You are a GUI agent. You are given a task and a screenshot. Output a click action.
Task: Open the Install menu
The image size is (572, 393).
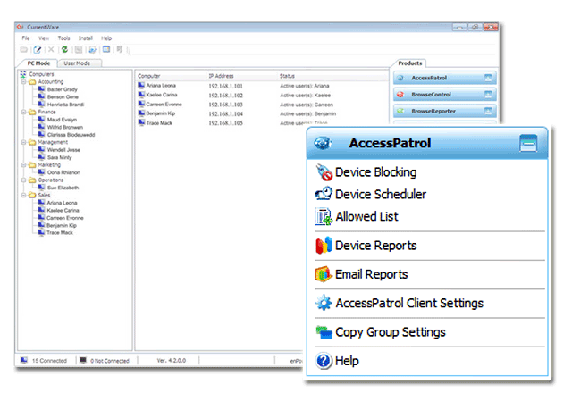(x=86, y=38)
